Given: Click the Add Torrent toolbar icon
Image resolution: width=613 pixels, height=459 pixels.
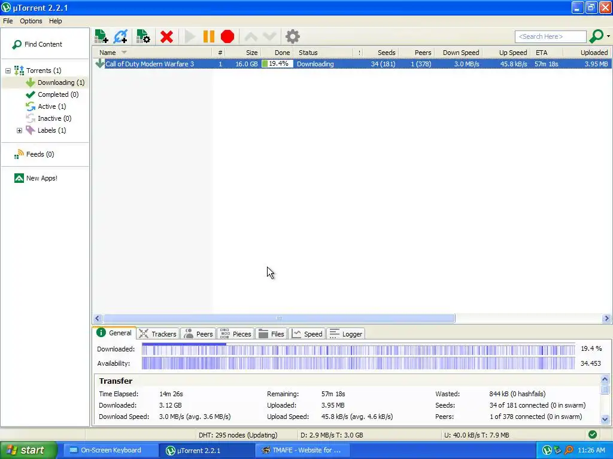Looking at the screenshot, I should pos(101,36).
